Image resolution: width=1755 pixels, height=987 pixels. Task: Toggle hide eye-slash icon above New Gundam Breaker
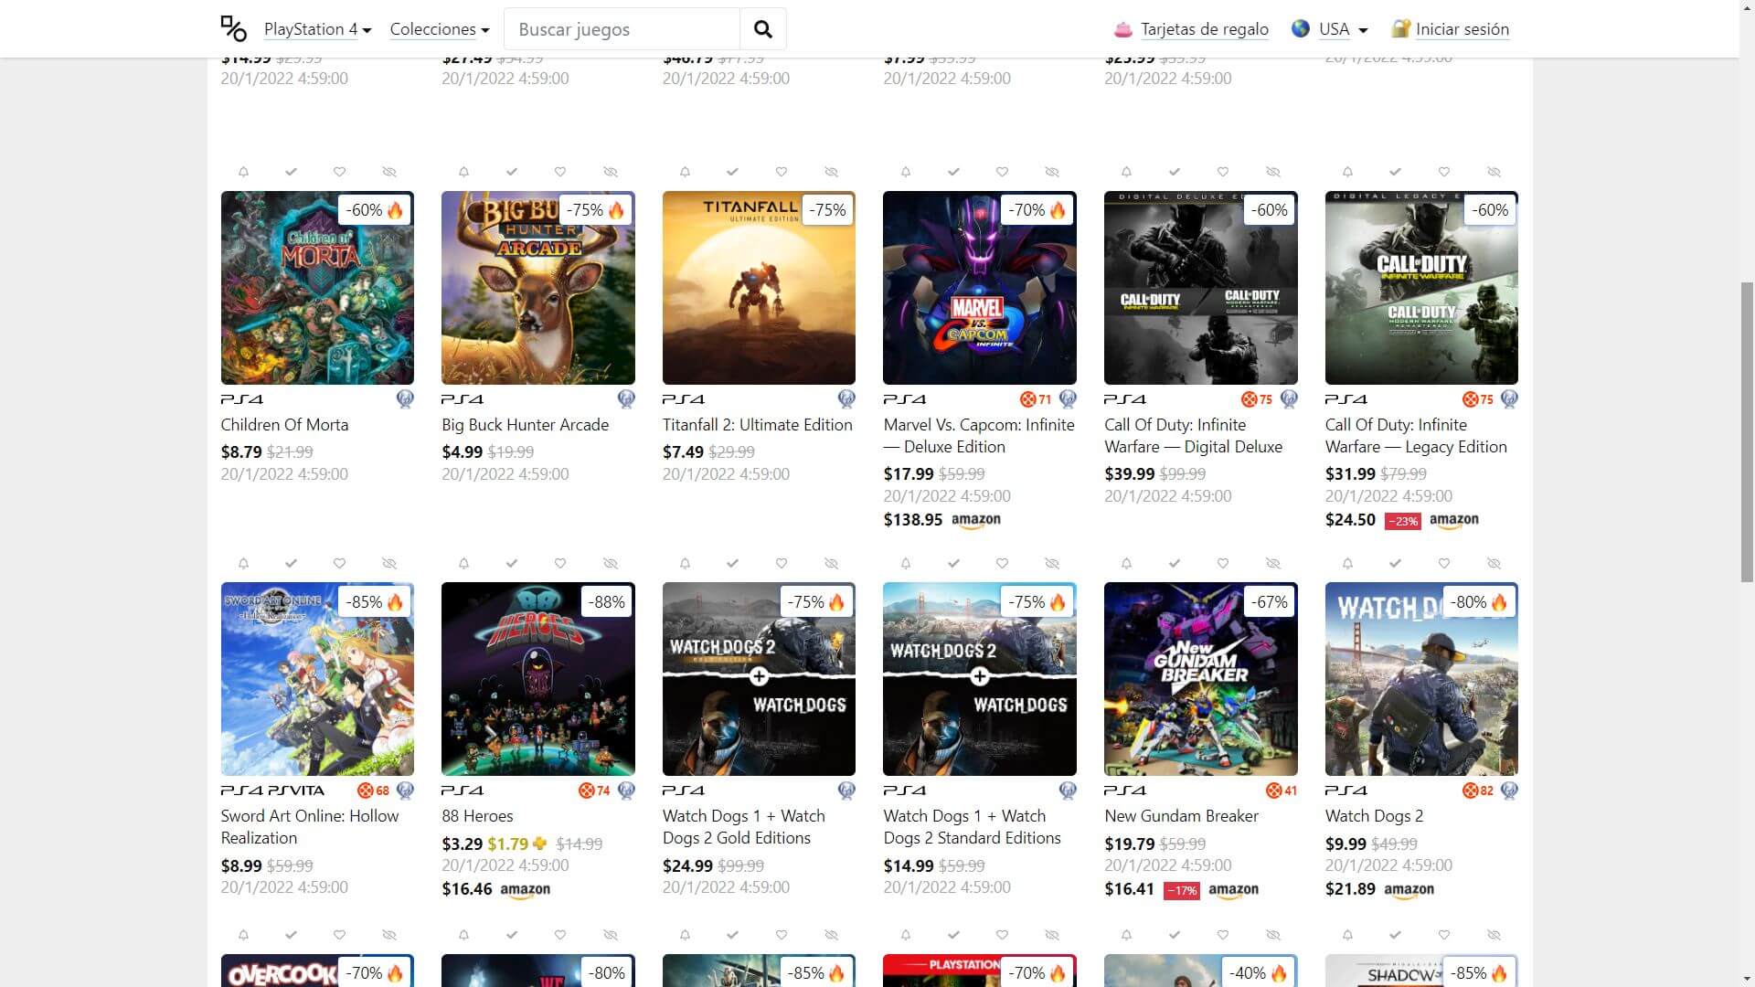pos(1272,564)
